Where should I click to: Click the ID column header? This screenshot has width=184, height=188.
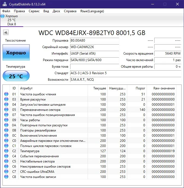point(14,88)
